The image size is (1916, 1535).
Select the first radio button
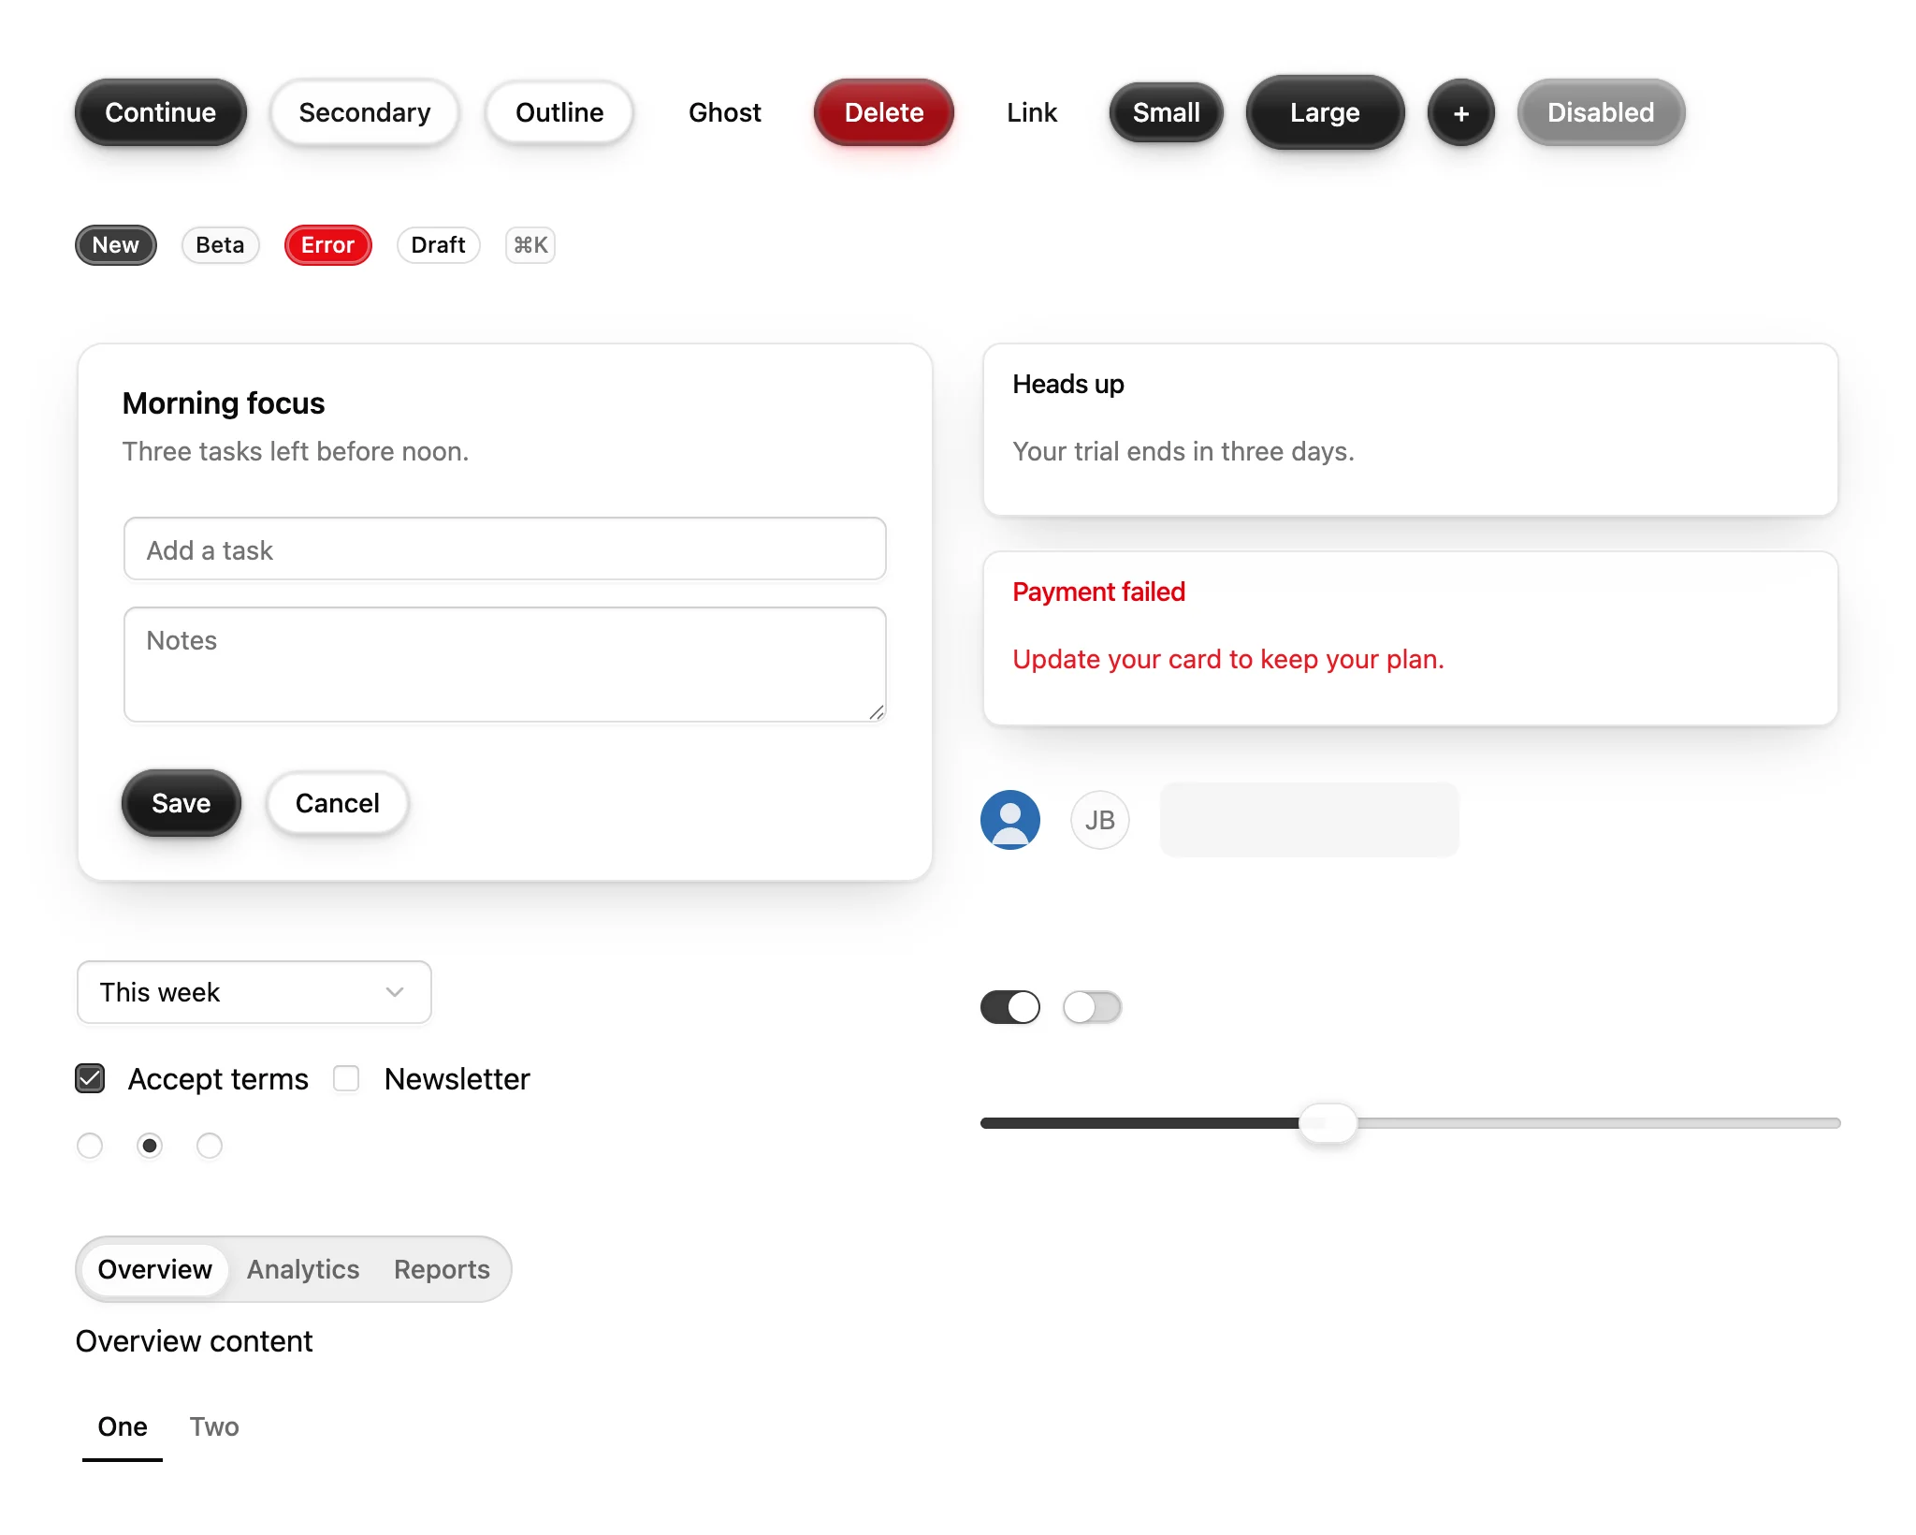(x=90, y=1146)
